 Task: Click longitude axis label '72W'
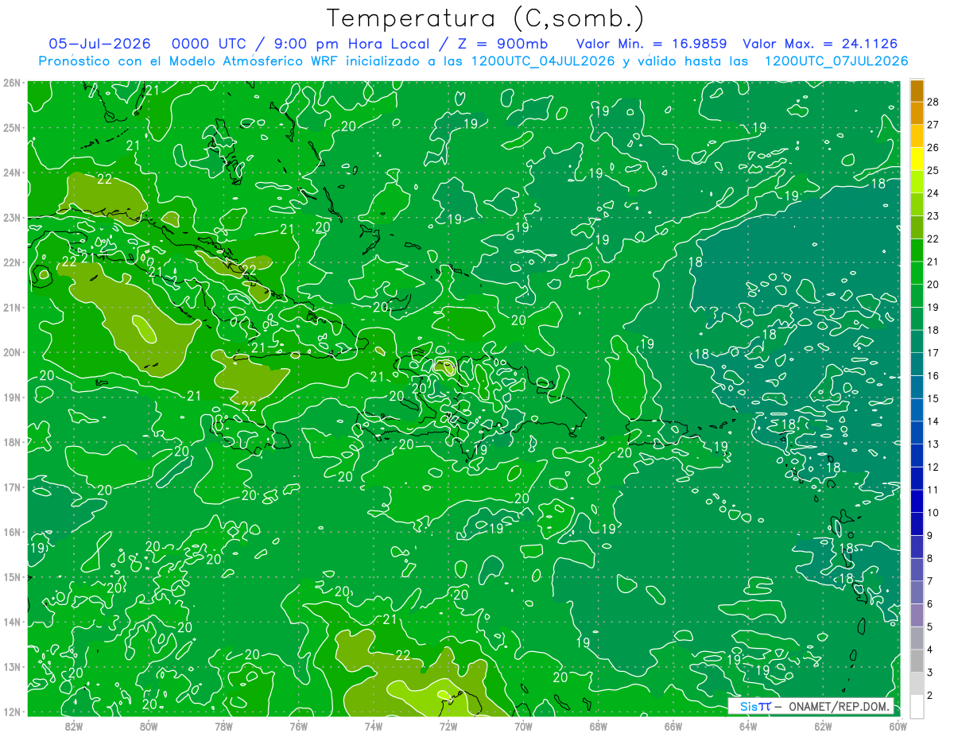(448, 726)
